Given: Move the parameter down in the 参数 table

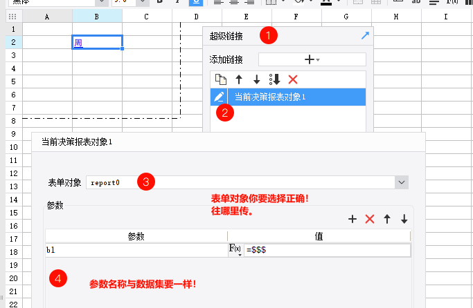Looking at the screenshot, I should coord(404,219).
